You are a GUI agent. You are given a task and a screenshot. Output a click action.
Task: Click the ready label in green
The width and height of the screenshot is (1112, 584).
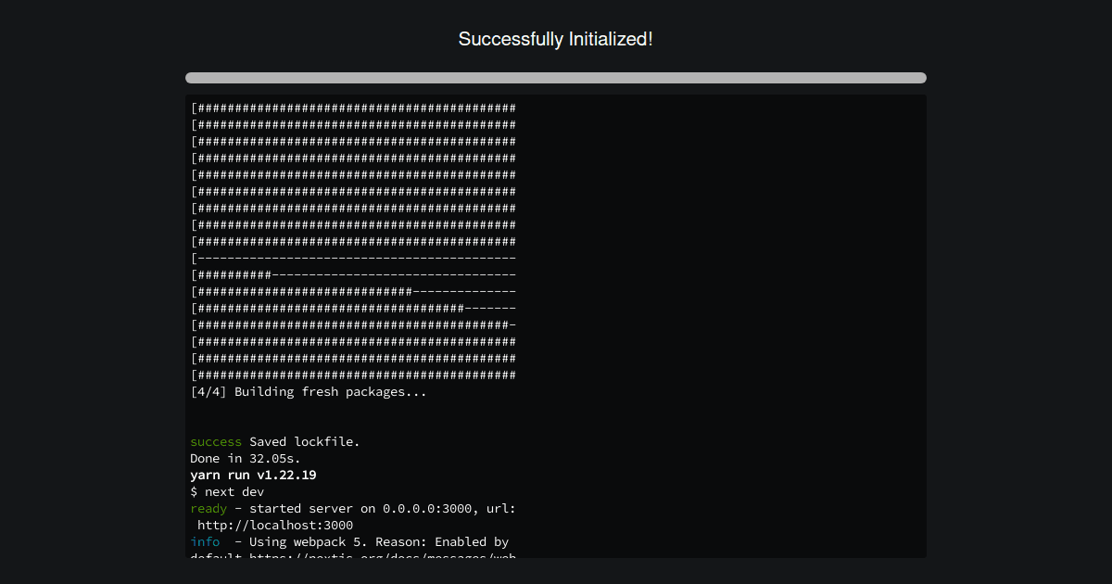tap(206, 508)
